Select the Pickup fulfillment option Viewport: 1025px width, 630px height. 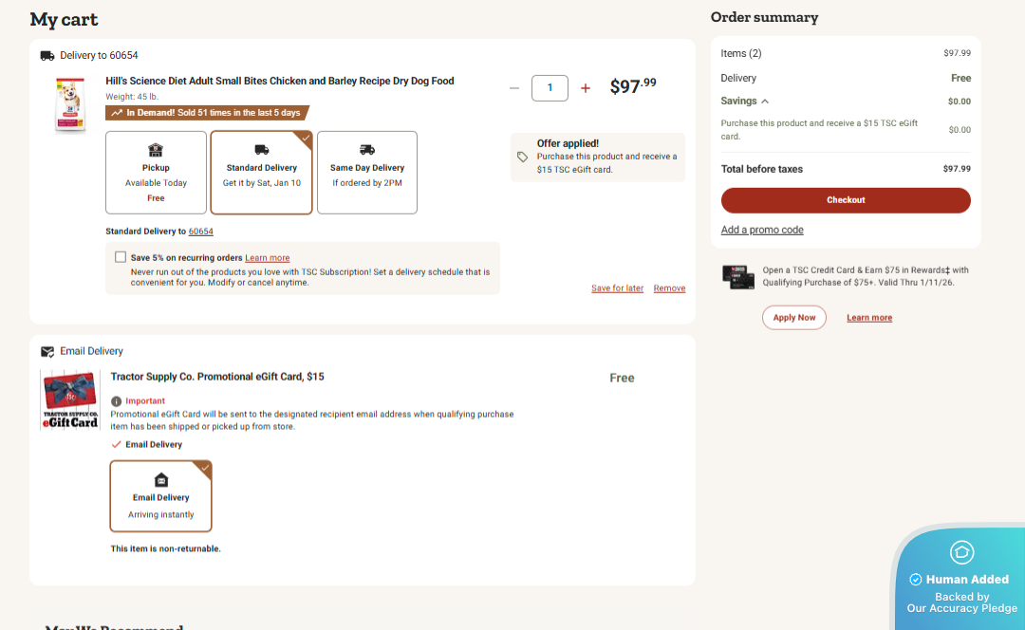(156, 173)
